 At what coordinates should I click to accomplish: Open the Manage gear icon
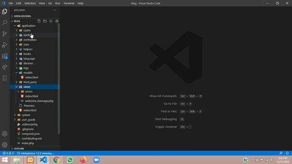coord(5,145)
